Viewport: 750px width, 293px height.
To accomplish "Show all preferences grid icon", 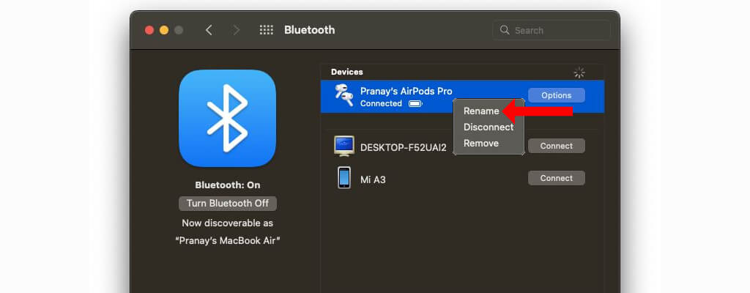I will coord(267,30).
